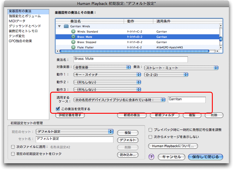This screenshot has width=233, height=170.
Task: Select 楽器固有の奏法 in the category list
Action: tap(28, 11)
